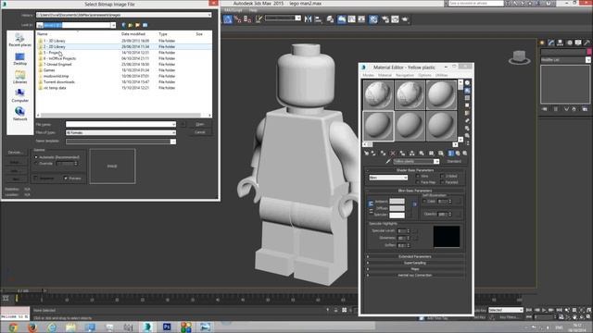Expand the SuperSampling rollout
593x333 pixels.
415,263
